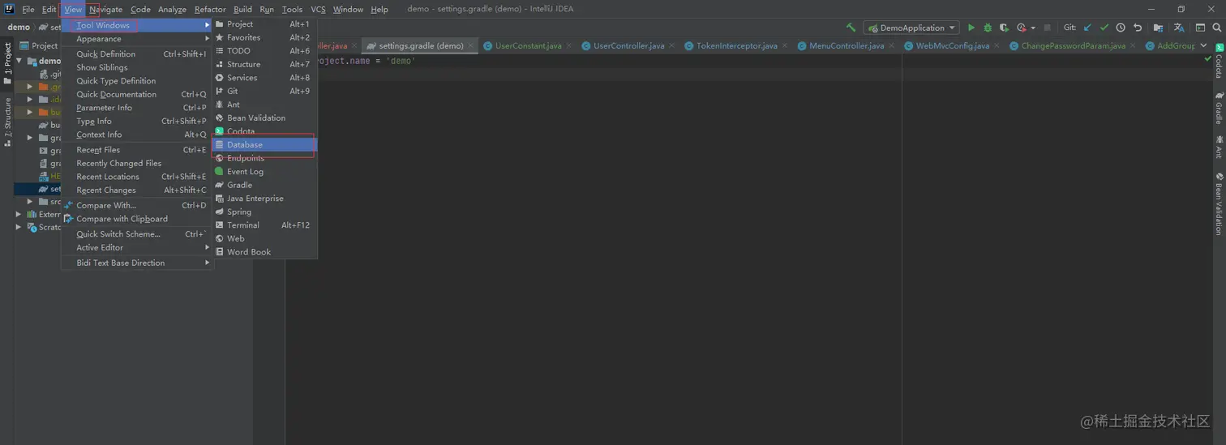Click the Project panel header label
The height and width of the screenshot is (445, 1226).
click(x=45, y=46)
